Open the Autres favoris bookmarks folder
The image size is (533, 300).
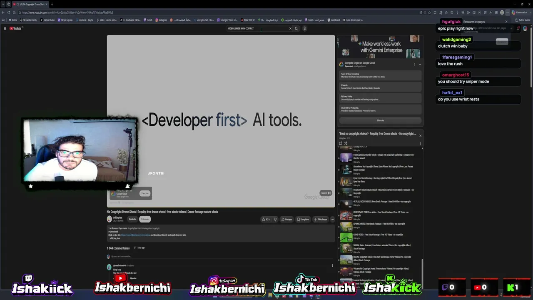[523, 20]
